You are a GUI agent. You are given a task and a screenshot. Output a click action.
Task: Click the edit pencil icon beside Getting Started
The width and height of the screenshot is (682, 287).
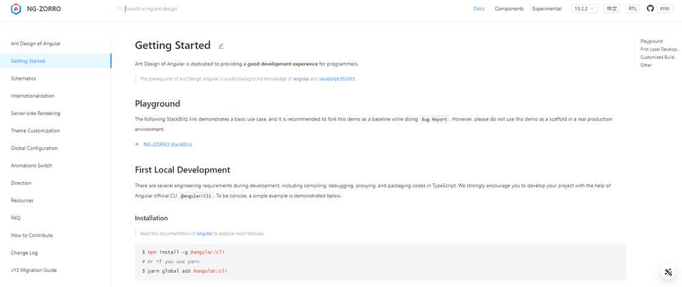(221, 46)
